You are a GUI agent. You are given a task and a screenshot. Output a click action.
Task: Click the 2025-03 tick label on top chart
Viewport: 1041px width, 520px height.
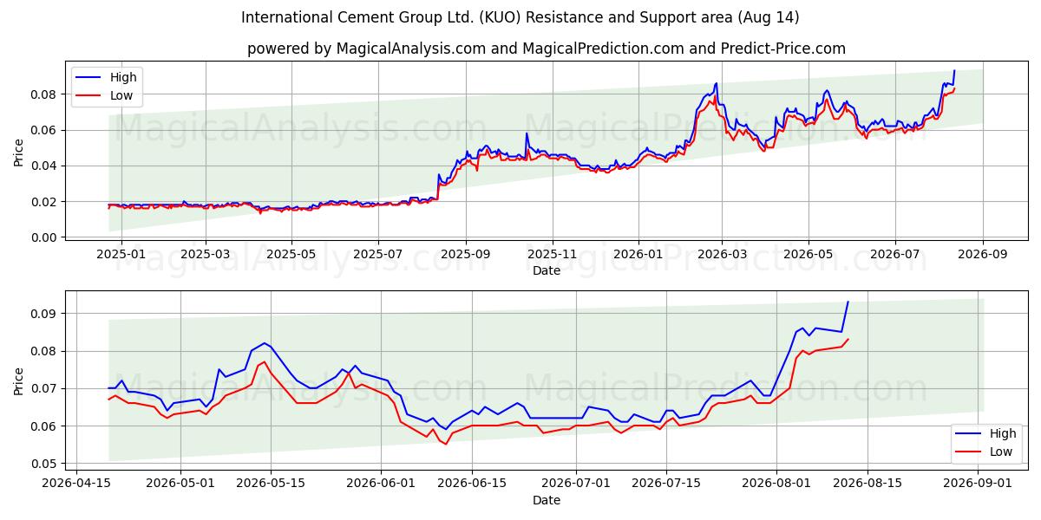(206, 254)
